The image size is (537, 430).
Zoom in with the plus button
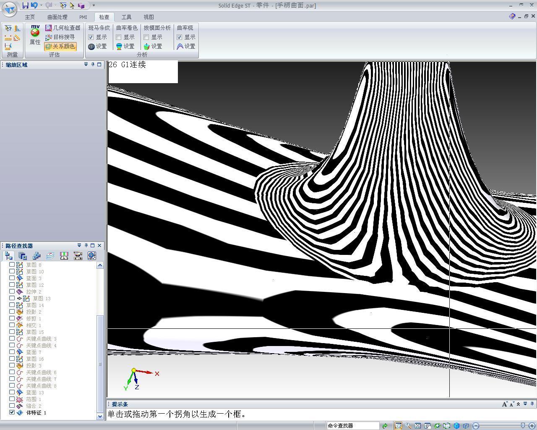(532, 426)
